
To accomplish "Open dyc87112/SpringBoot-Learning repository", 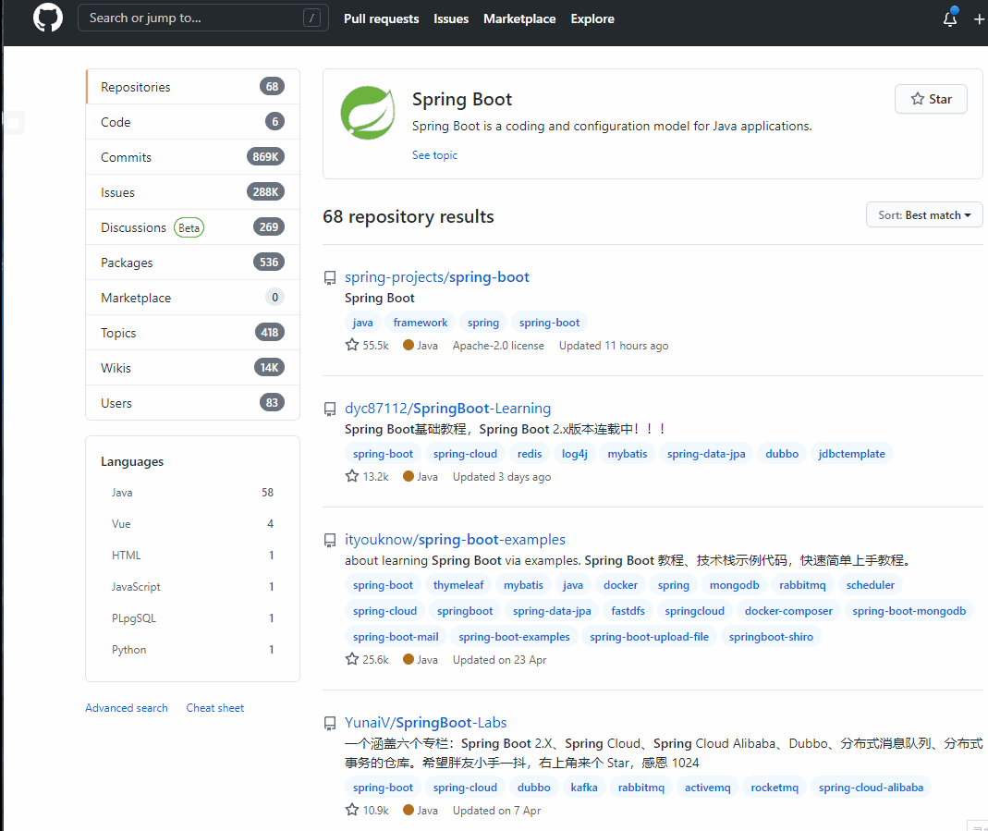I will tap(447, 408).
